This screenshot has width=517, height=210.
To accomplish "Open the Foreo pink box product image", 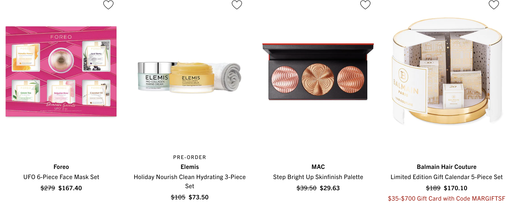I will point(61,72).
